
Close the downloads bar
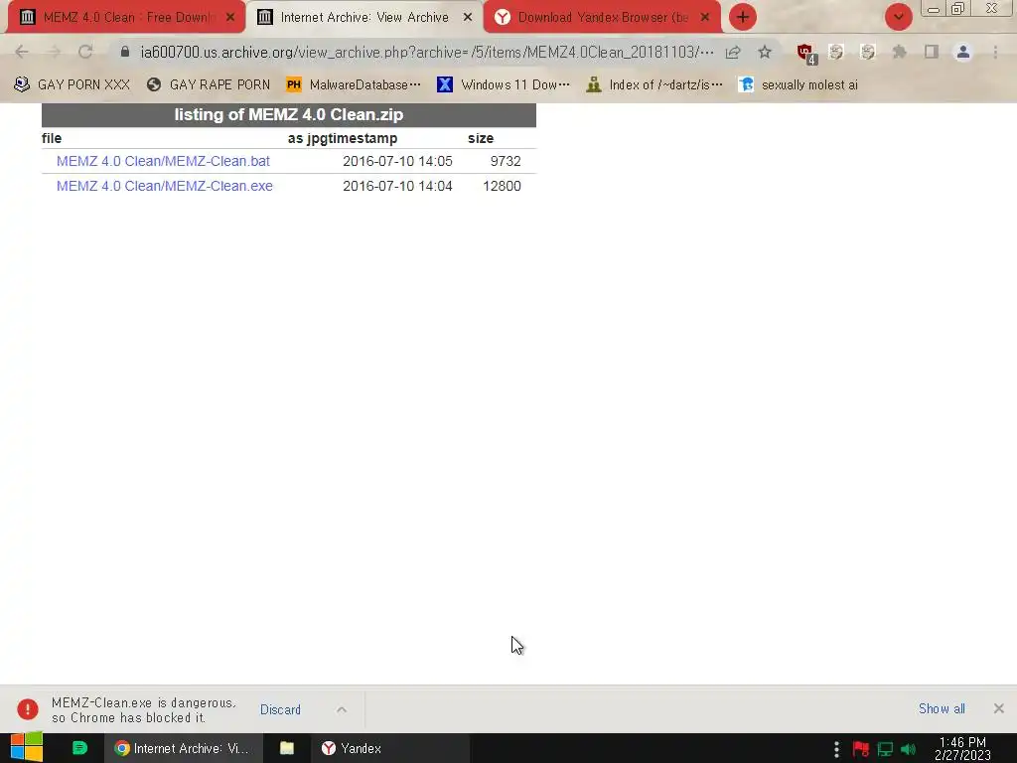click(x=999, y=708)
